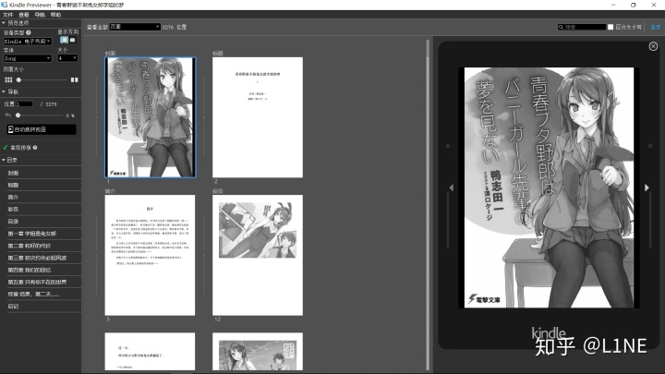The height and width of the screenshot is (374, 665).
Task: Open the 导航 menu
Action: point(40,15)
